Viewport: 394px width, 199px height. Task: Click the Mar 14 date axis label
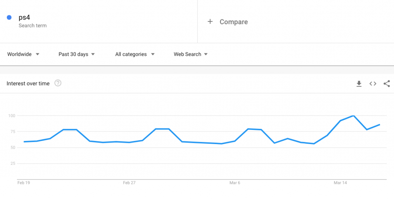pyautogui.click(x=340, y=183)
